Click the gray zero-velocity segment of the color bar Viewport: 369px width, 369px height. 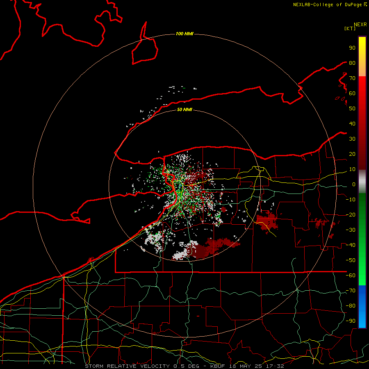point(362,182)
